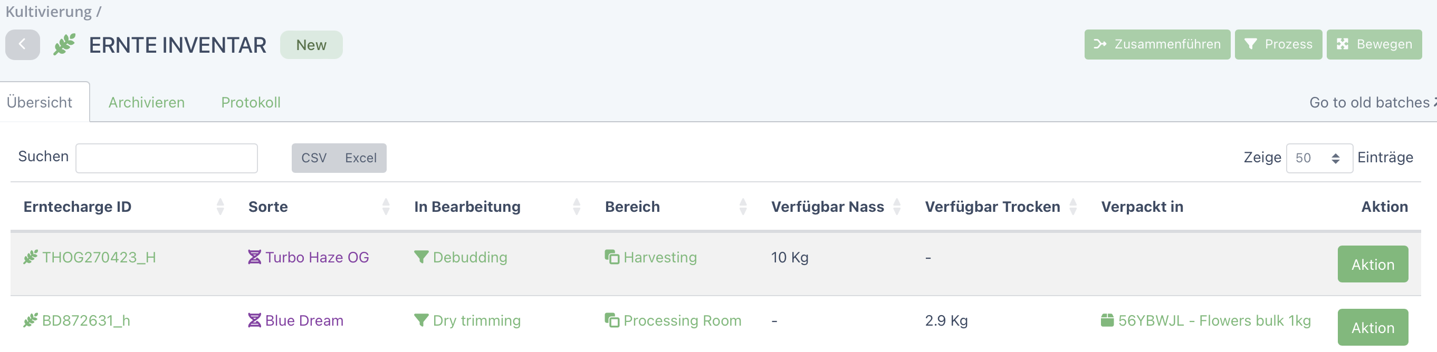
Task: Export table as CSV
Action: coord(313,158)
